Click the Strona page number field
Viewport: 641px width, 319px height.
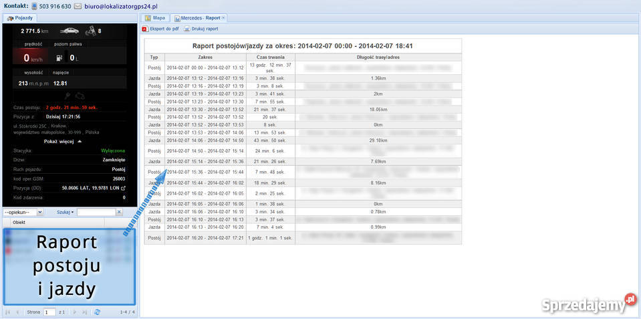click(49, 312)
